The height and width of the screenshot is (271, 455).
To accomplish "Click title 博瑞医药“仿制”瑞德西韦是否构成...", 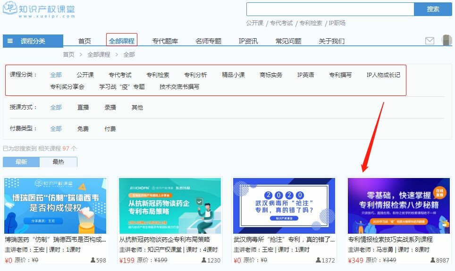I will [55, 239].
